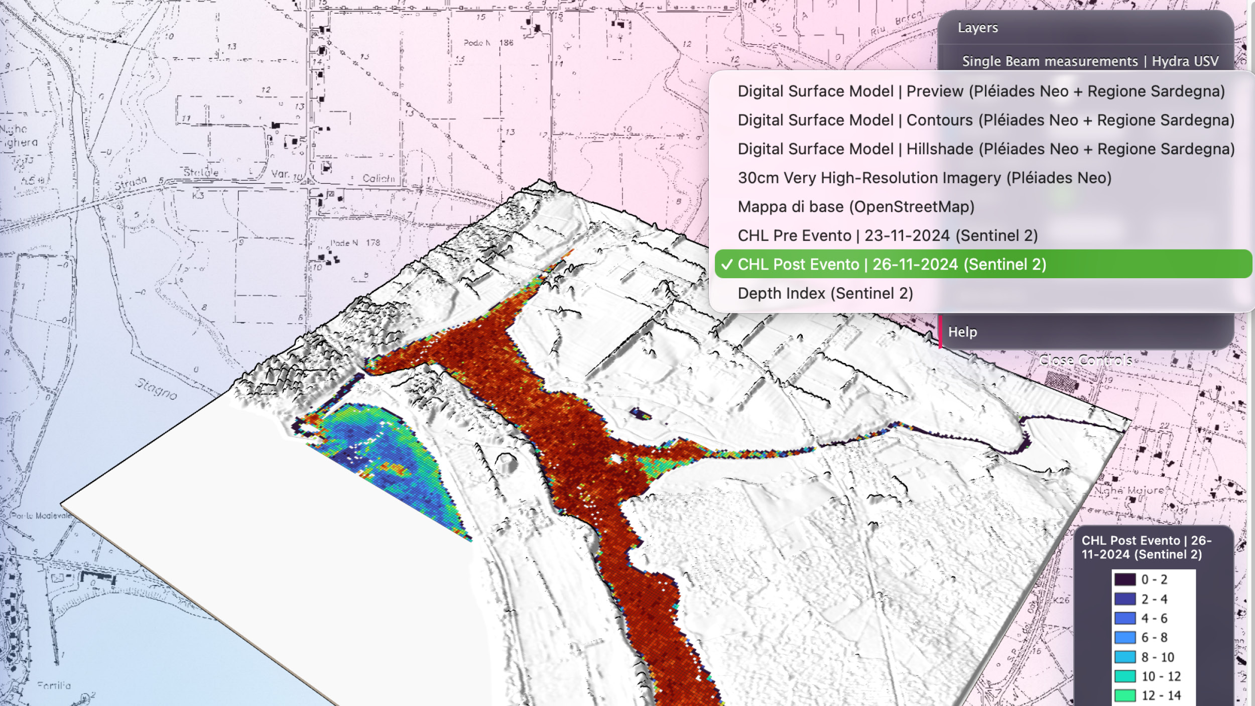Click the 6 - 8 blue legend swatch
The width and height of the screenshot is (1255, 706).
(1125, 638)
